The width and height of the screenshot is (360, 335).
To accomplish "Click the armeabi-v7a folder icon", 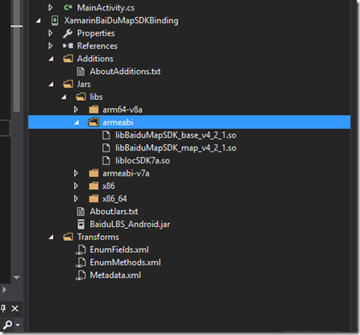I will 93,173.
